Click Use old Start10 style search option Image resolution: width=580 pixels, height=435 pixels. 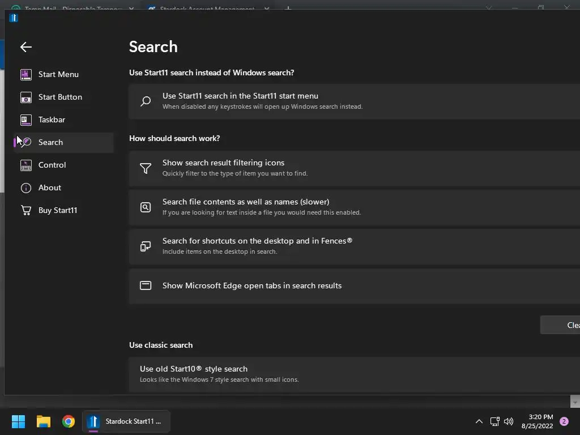tap(355, 374)
